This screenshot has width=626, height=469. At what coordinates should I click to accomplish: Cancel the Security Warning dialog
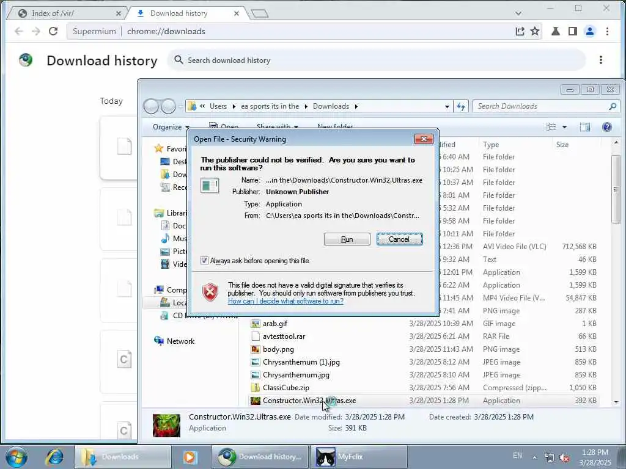(399, 239)
